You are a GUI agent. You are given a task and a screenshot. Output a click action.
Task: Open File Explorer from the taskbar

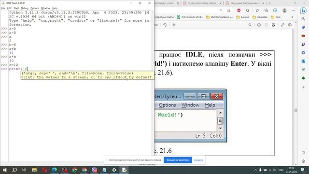pyautogui.click(x=34, y=170)
